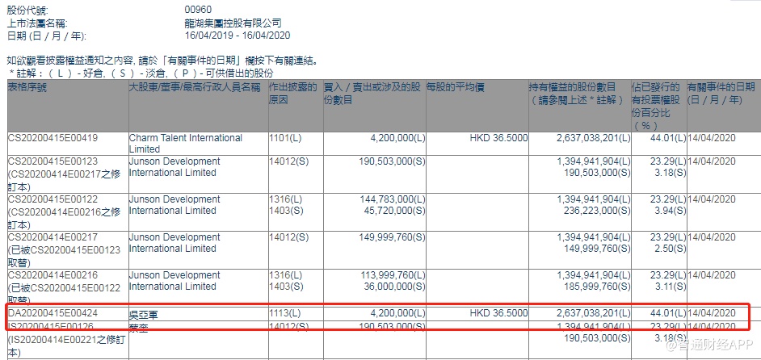Click 2,637,038,201(L) in Charm Talent row
This screenshot has height=360, width=761.
coord(594,138)
